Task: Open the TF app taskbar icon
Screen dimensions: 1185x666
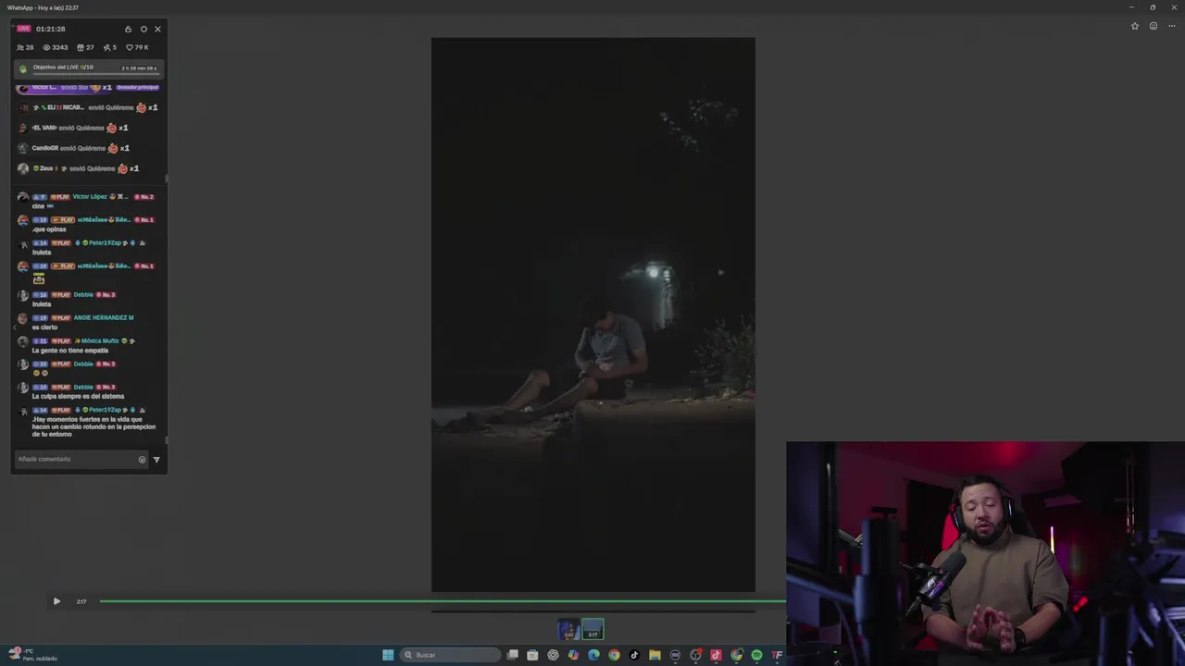Action: coord(777,655)
